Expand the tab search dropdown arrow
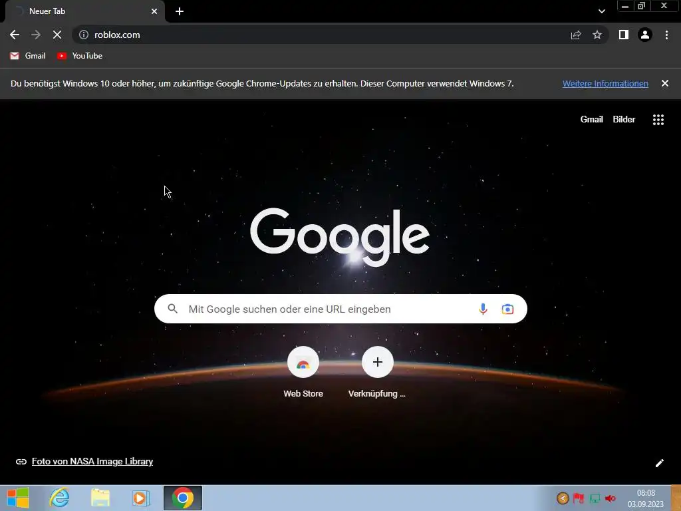 601,11
